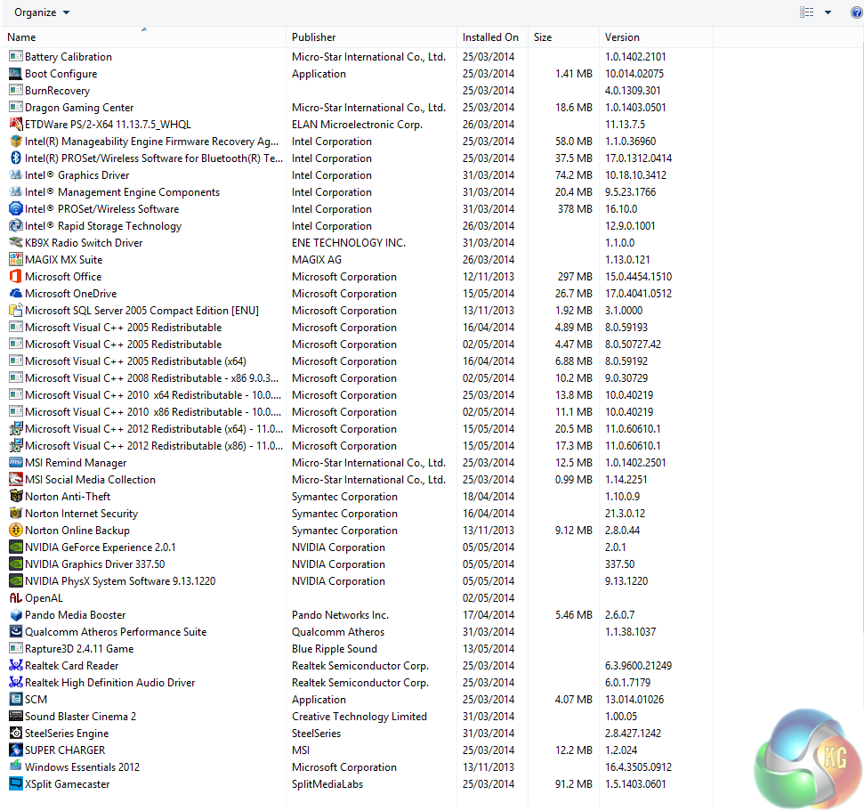Click the Microsoft Office icon

16,276
